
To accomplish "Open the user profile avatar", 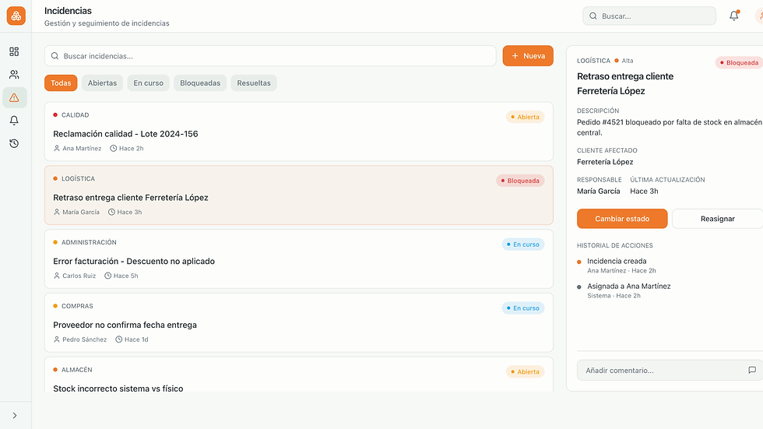I will click(758, 16).
